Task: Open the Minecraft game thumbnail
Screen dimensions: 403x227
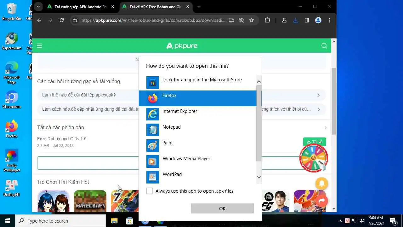Action: (90, 201)
